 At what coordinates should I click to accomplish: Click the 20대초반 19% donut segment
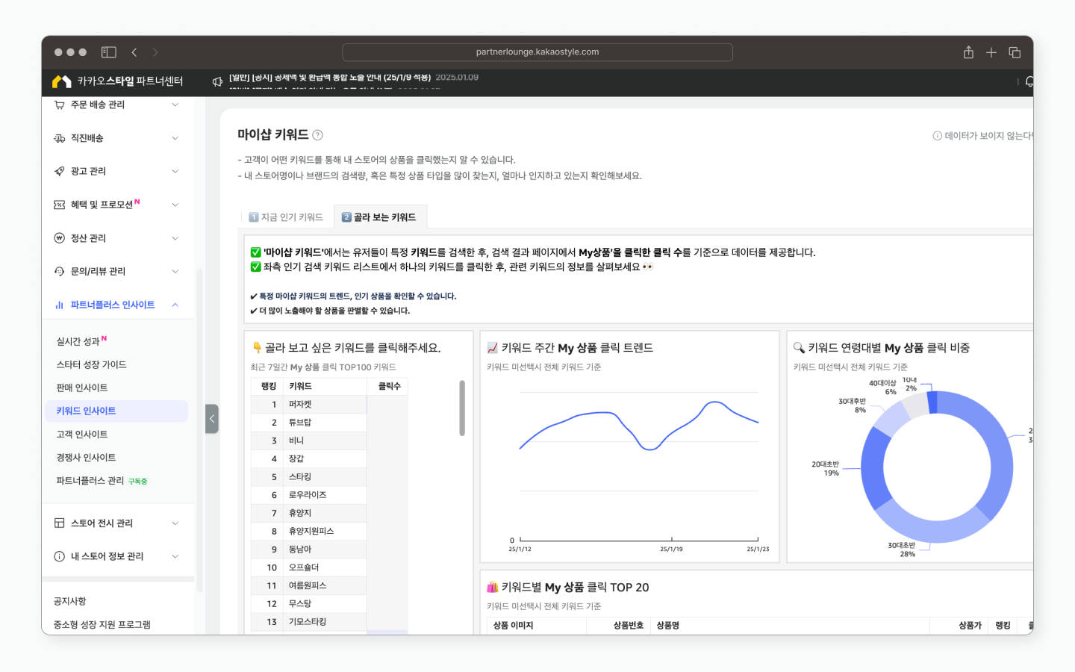[875, 469]
